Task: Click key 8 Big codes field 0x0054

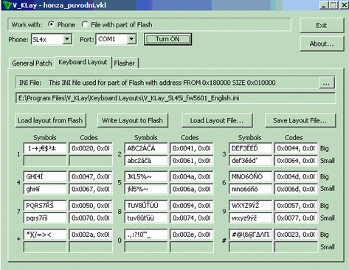Action: pos(191,205)
